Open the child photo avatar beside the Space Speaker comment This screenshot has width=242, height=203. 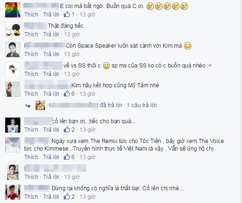pos(13,50)
